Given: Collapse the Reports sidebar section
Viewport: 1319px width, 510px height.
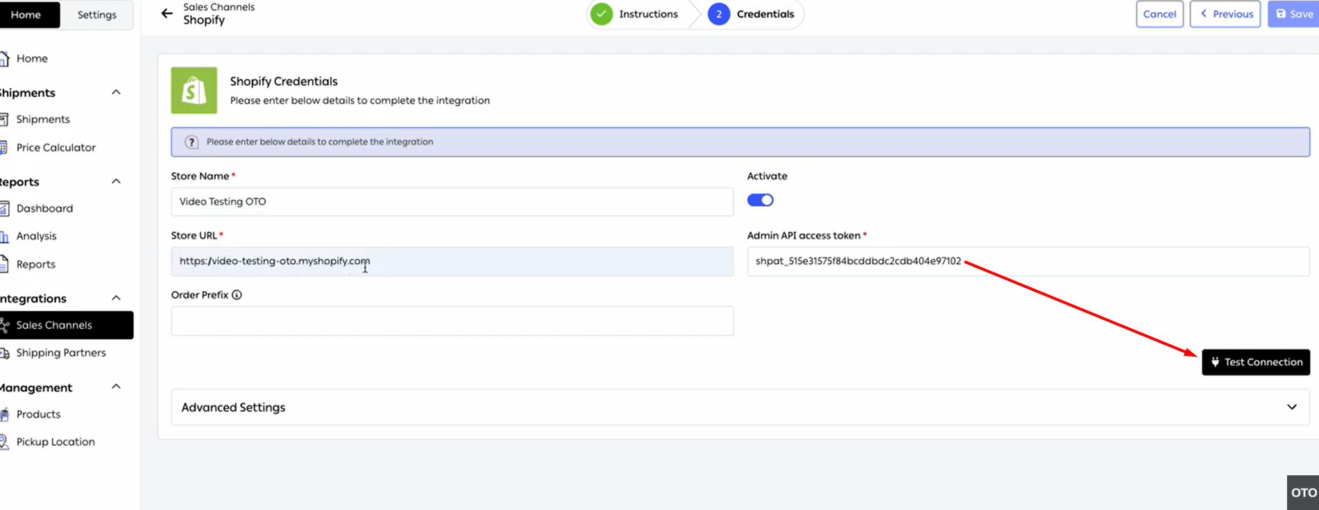Looking at the screenshot, I should pos(116,182).
